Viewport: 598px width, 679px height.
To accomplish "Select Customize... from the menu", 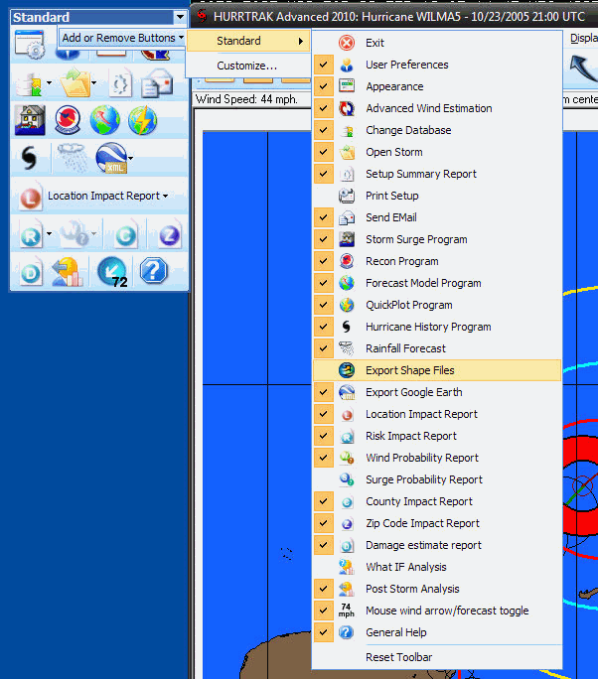I will [x=246, y=66].
